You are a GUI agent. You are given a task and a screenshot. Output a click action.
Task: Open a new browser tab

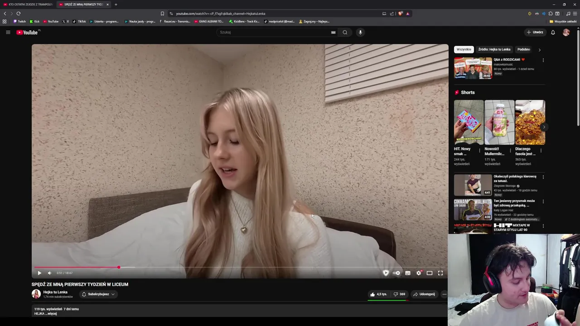[116, 5]
